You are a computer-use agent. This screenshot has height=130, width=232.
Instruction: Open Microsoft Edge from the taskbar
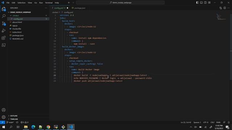pos(33,127)
